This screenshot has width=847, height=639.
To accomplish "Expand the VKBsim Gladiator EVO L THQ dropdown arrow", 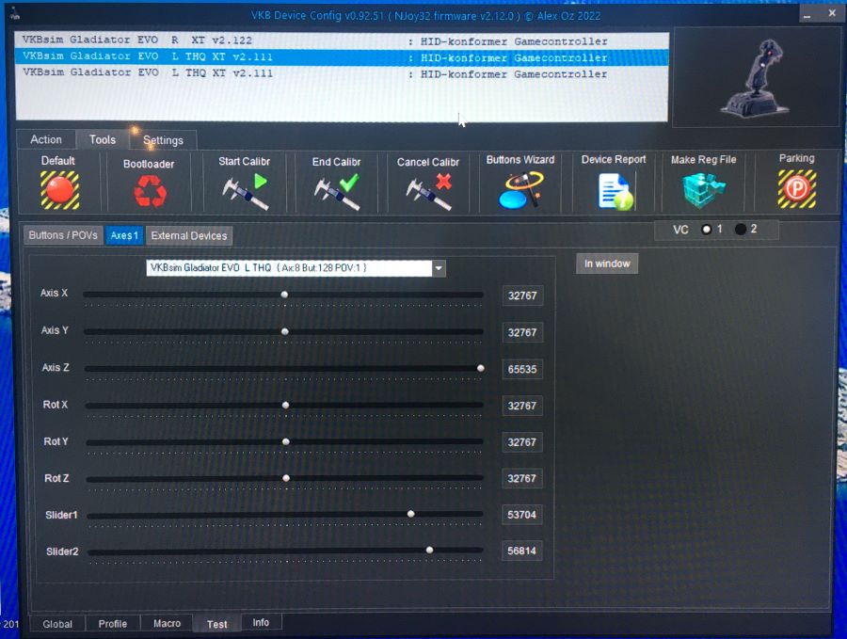I will 439,268.
